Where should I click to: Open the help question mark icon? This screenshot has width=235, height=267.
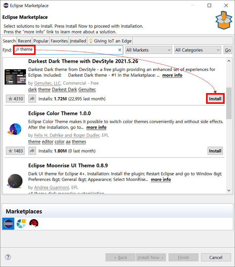(8, 257)
